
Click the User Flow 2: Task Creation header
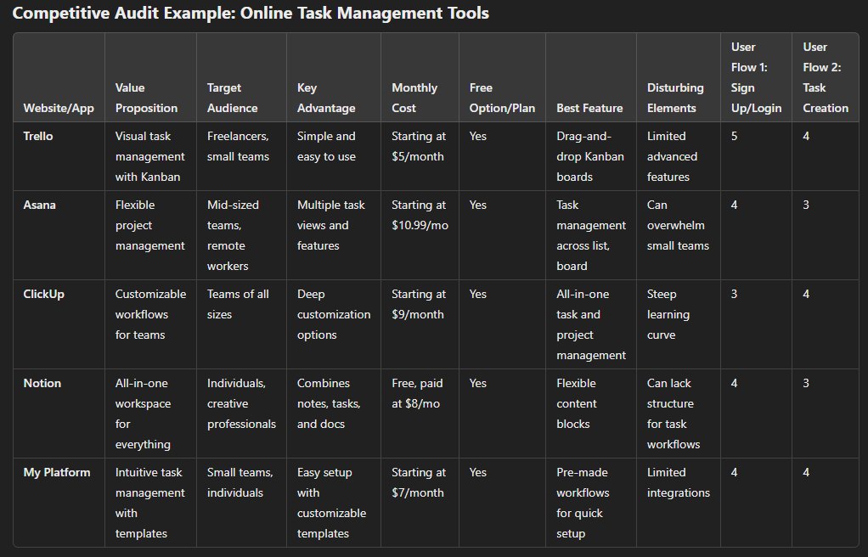coord(825,77)
